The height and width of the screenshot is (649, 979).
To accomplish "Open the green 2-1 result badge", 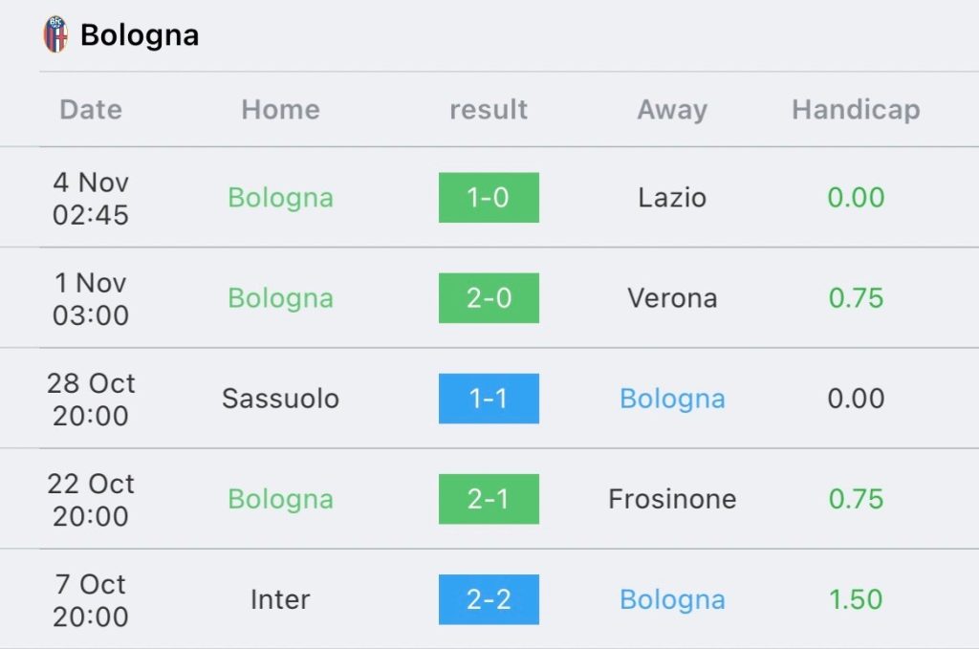I will tap(489, 499).
